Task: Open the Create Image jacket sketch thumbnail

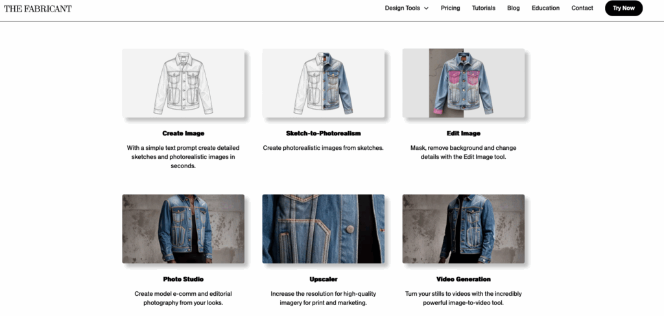Action: pos(184,83)
